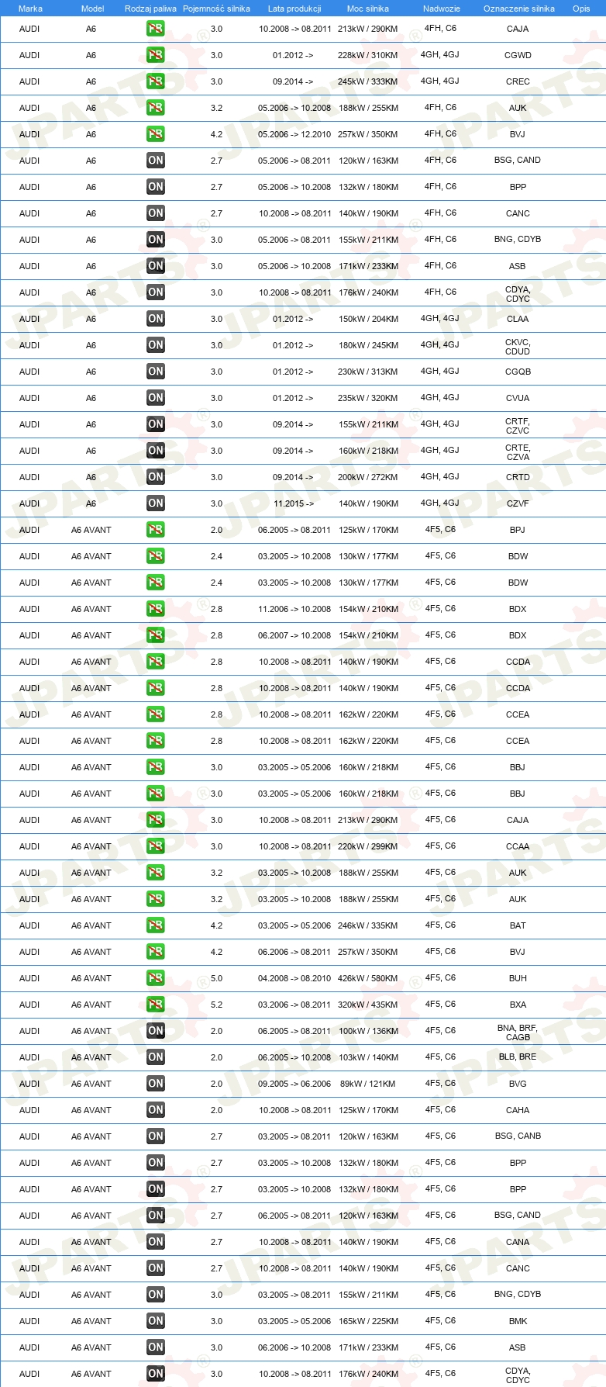Viewport: 606px width, 1387px height.
Task: Select the ON diesel icon in the BSG, CANB row
Action: point(156,1136)
